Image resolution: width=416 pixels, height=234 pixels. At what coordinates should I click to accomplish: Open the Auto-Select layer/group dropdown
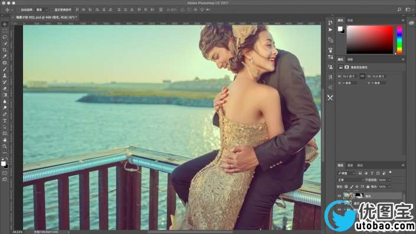pos(42,9)
